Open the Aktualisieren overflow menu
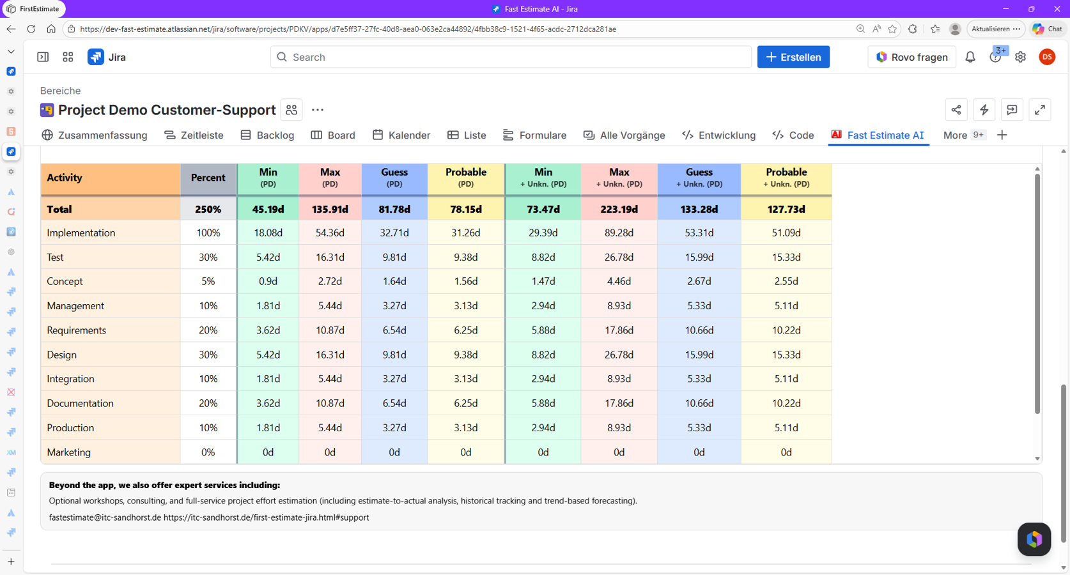The height and width of the screenshot is (575, 1070). 1015,29
